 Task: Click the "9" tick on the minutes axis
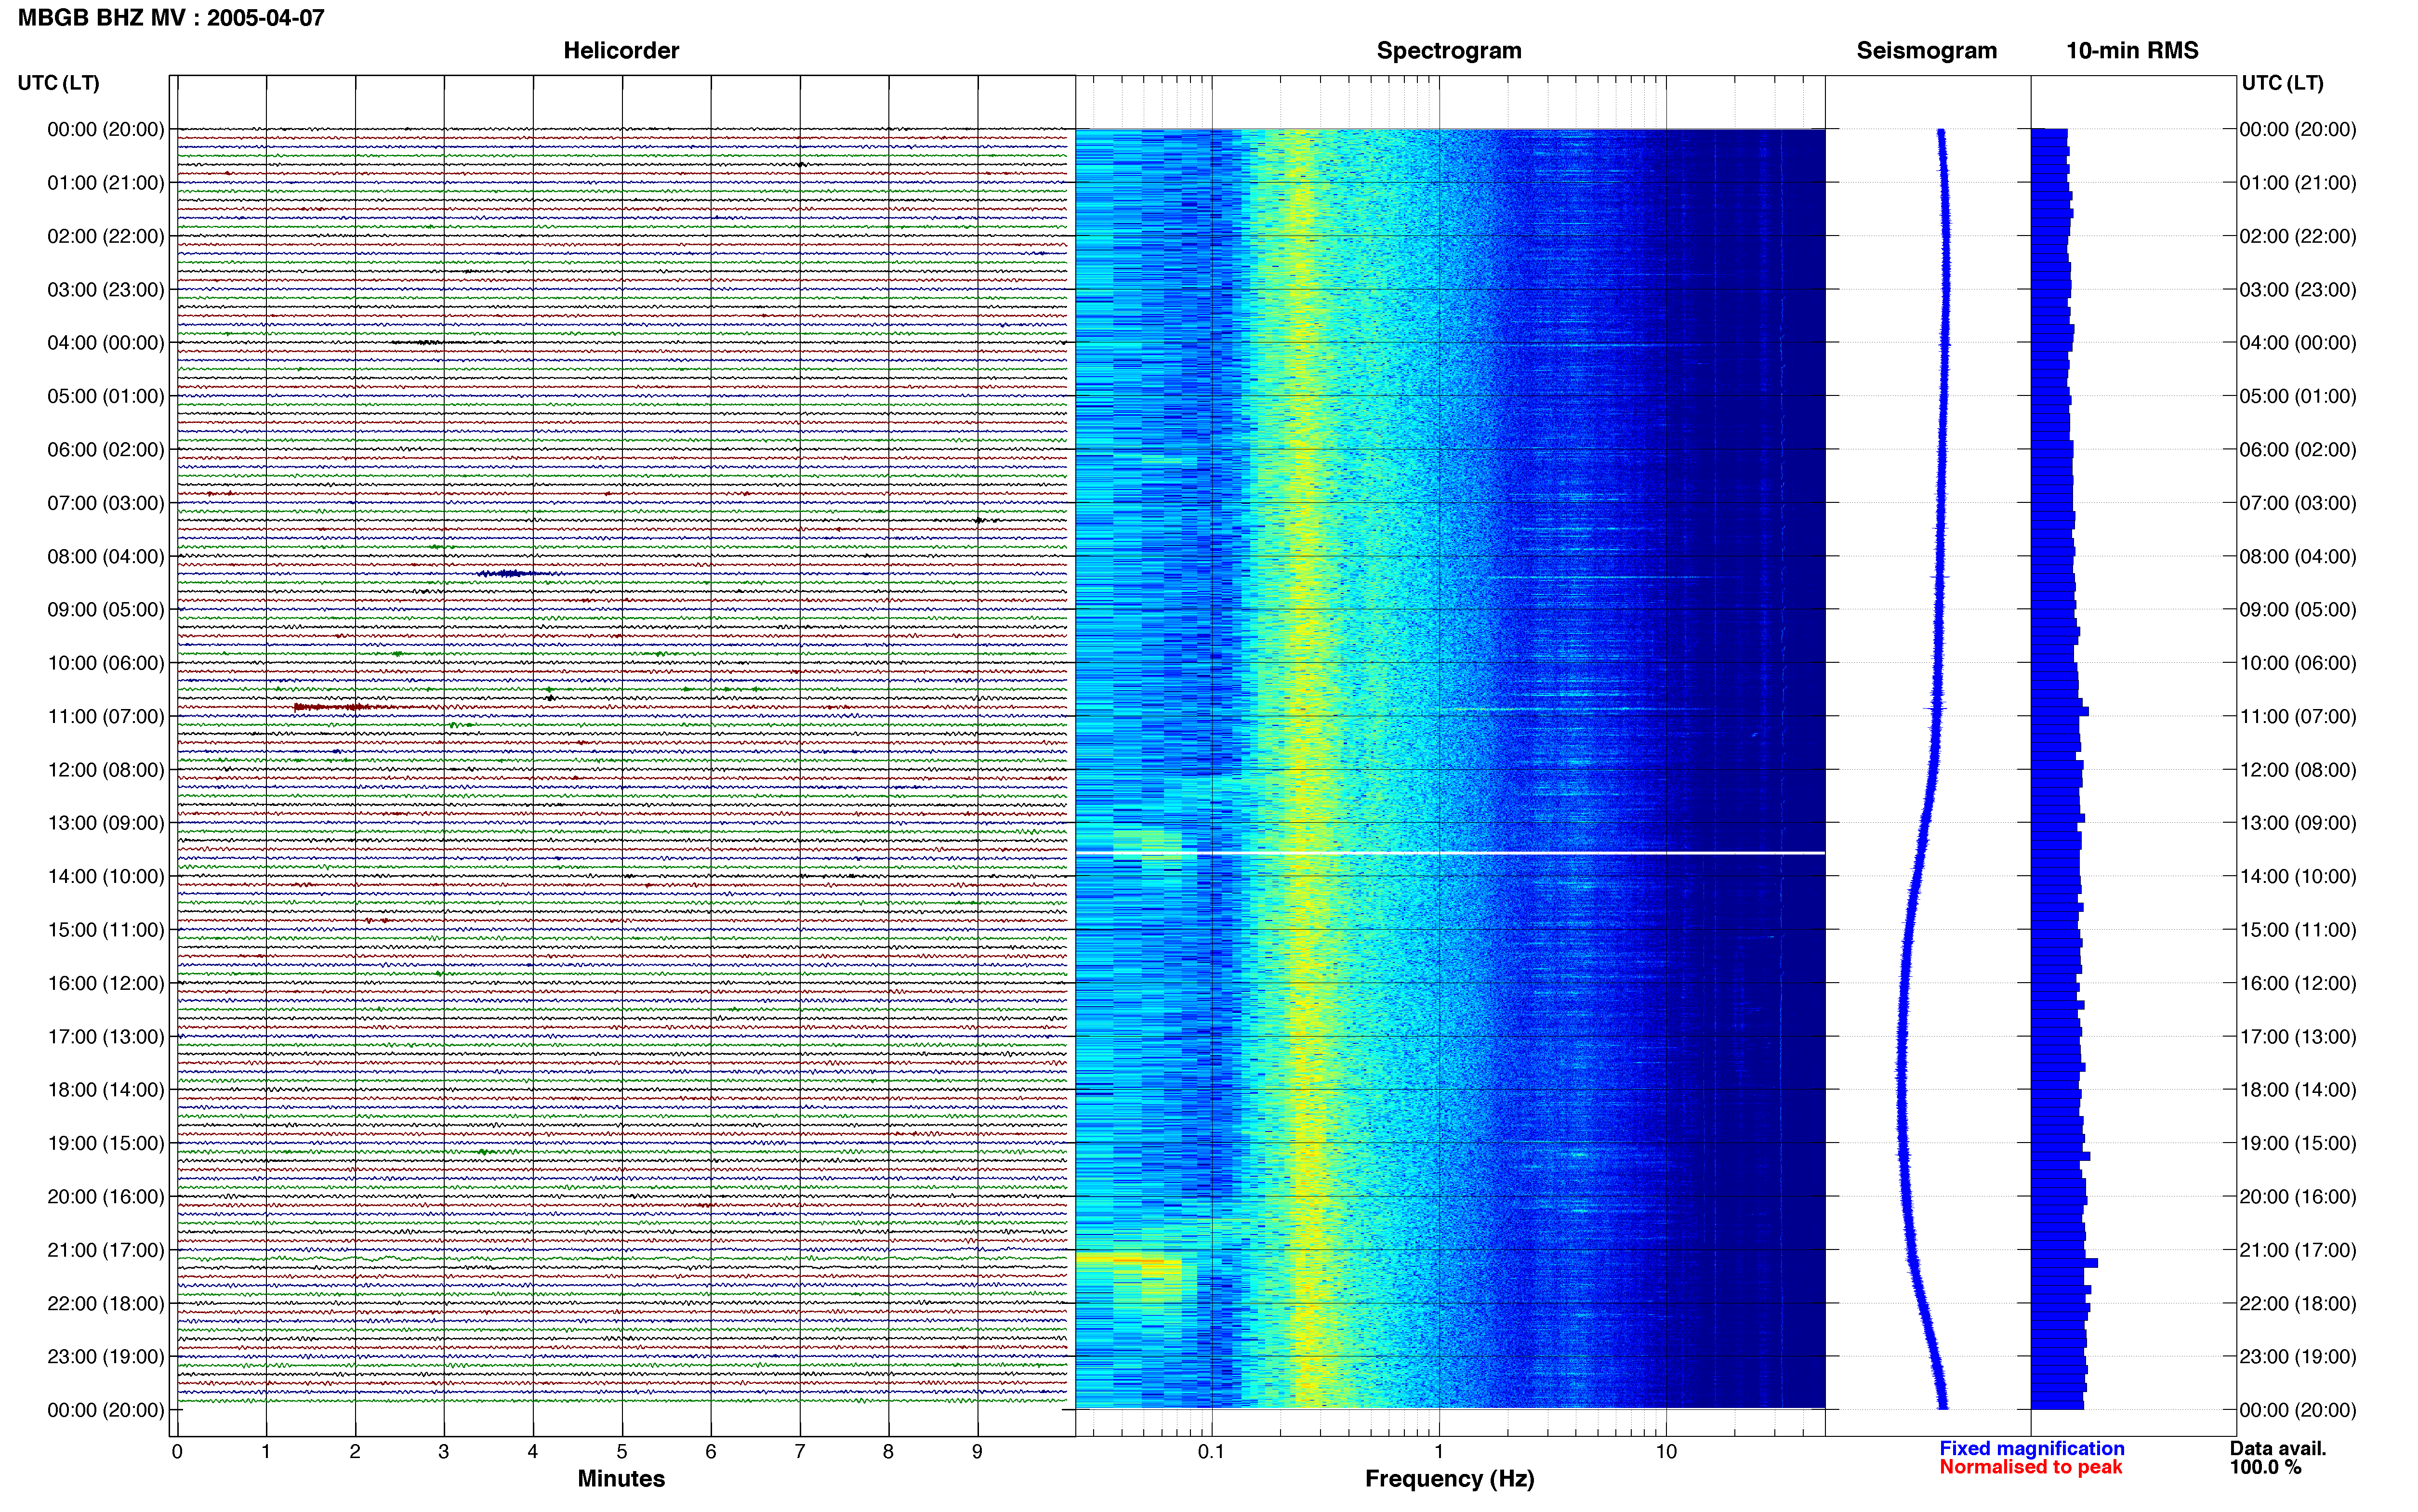pyautogui.click(x=977, y=1451)
